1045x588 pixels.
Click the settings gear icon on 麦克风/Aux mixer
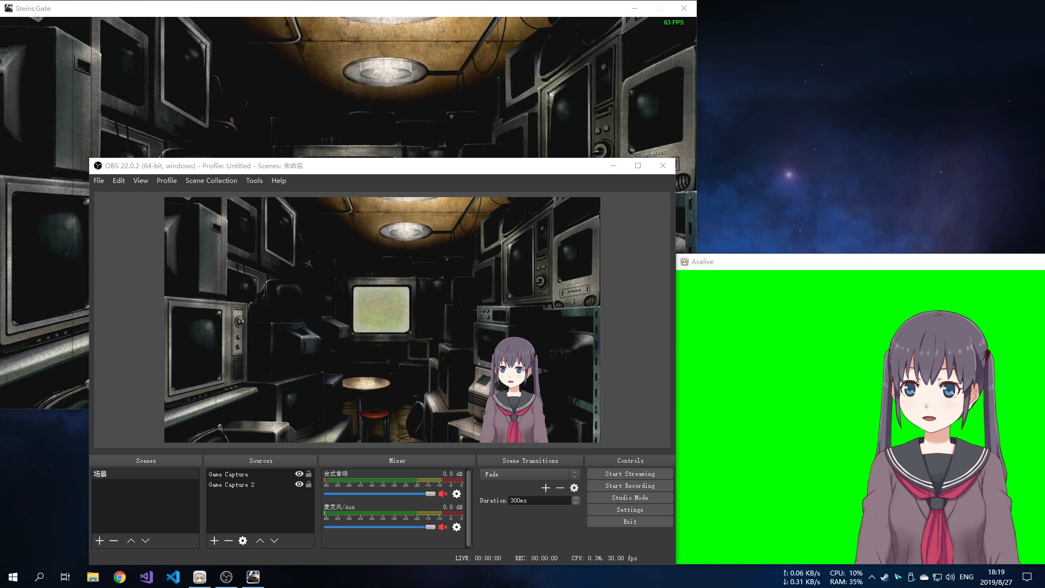(x=457, y=527)
